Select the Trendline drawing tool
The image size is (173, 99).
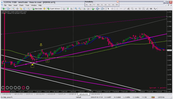[x=125, y=9]
